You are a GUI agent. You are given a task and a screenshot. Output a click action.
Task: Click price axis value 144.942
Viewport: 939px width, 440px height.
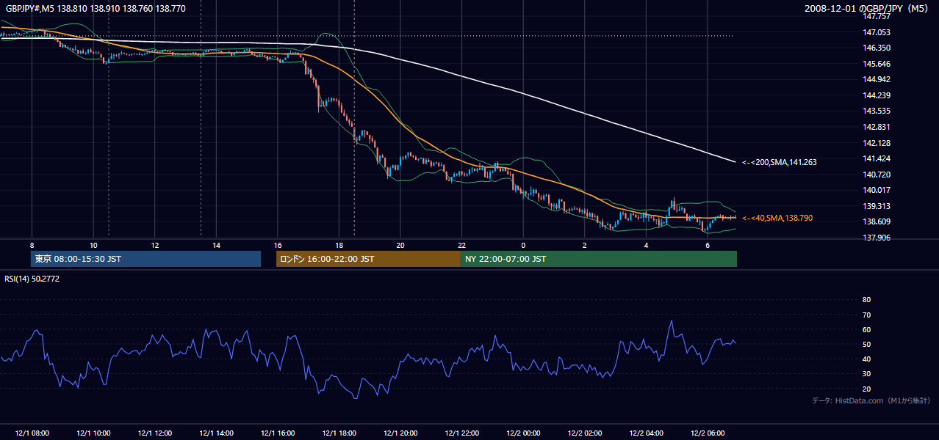click(x=876, y=79)
